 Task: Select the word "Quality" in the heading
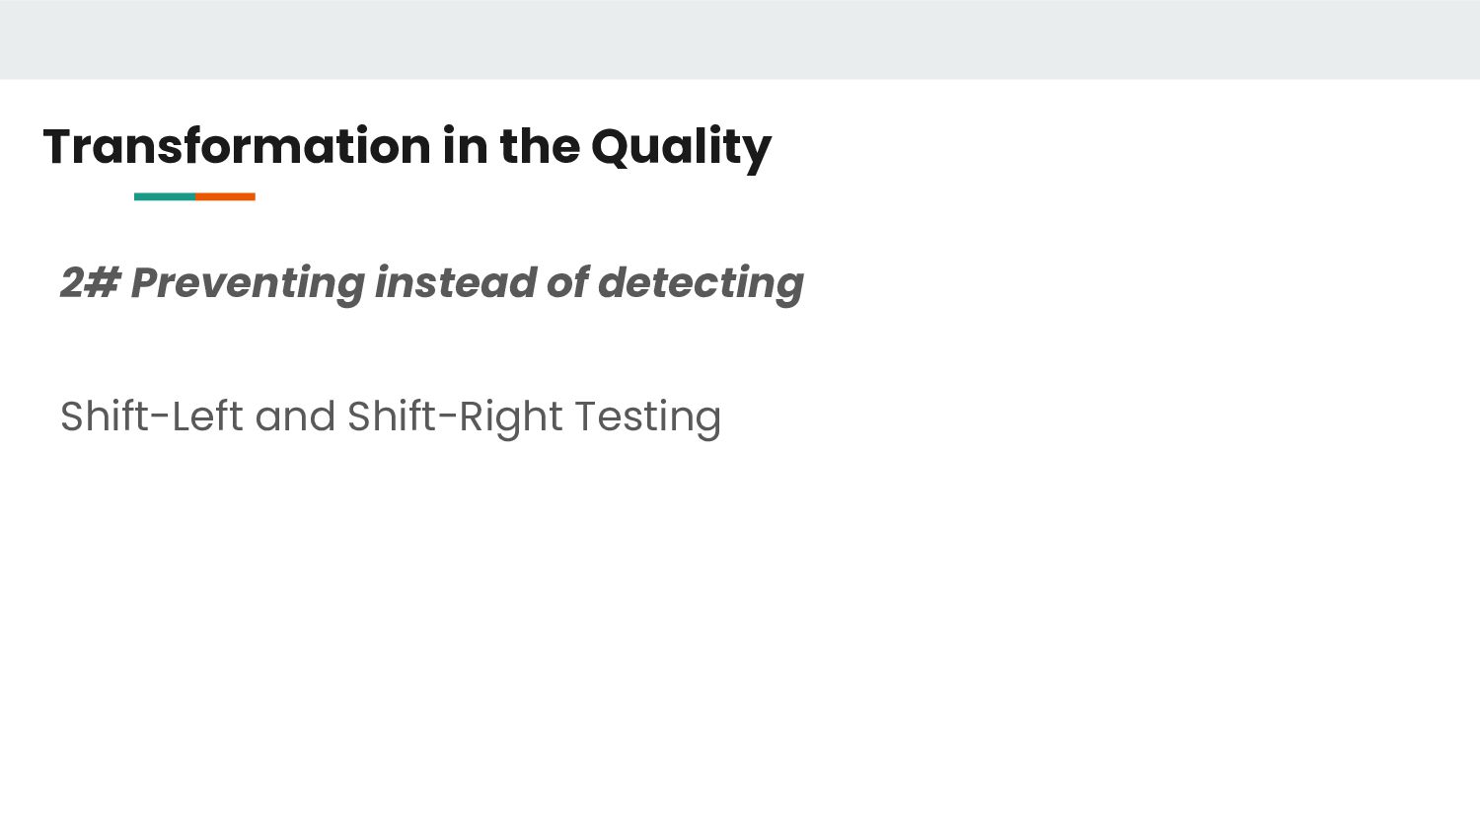tap(681, 148)
